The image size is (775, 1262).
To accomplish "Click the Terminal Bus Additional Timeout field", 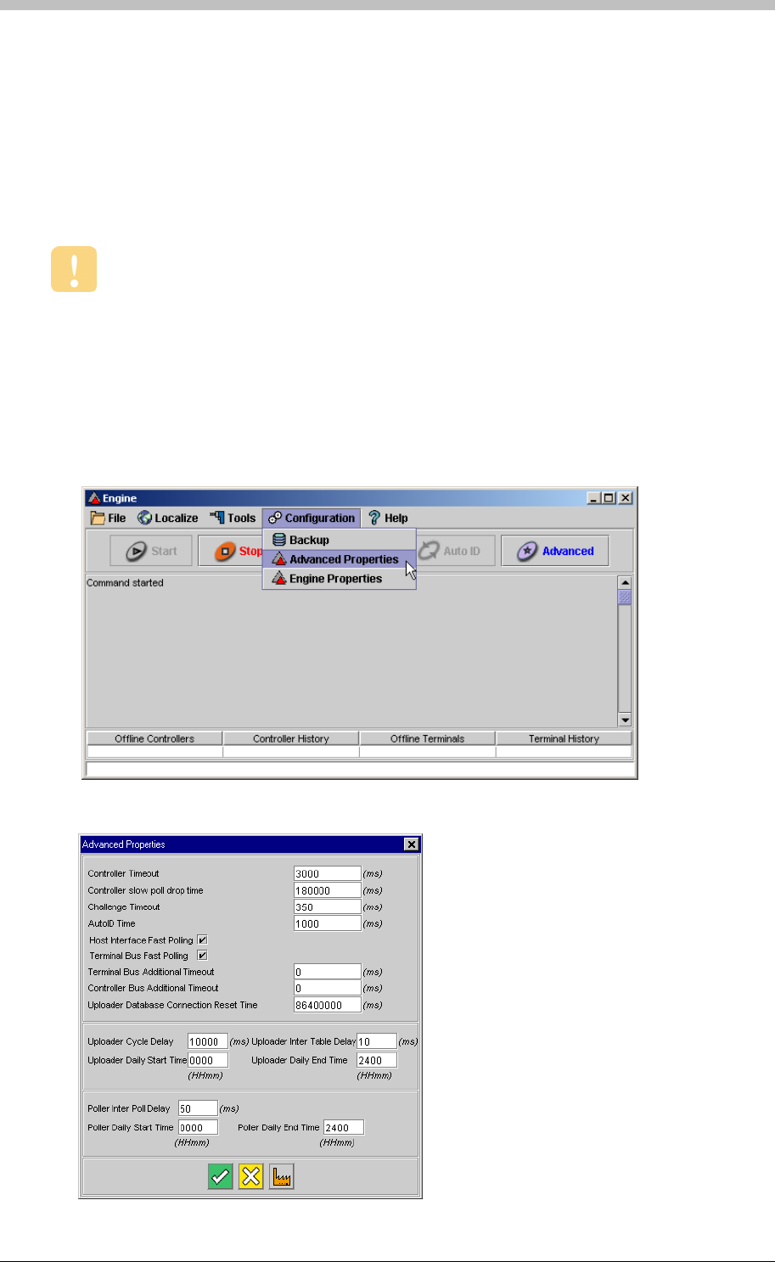I will coord(328,972).
